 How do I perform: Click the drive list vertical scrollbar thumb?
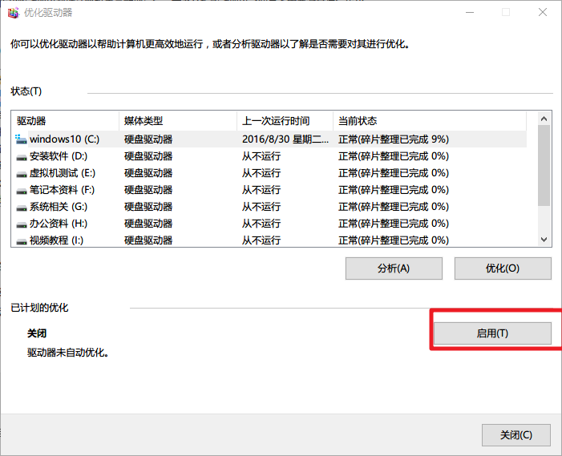[544, 164]
